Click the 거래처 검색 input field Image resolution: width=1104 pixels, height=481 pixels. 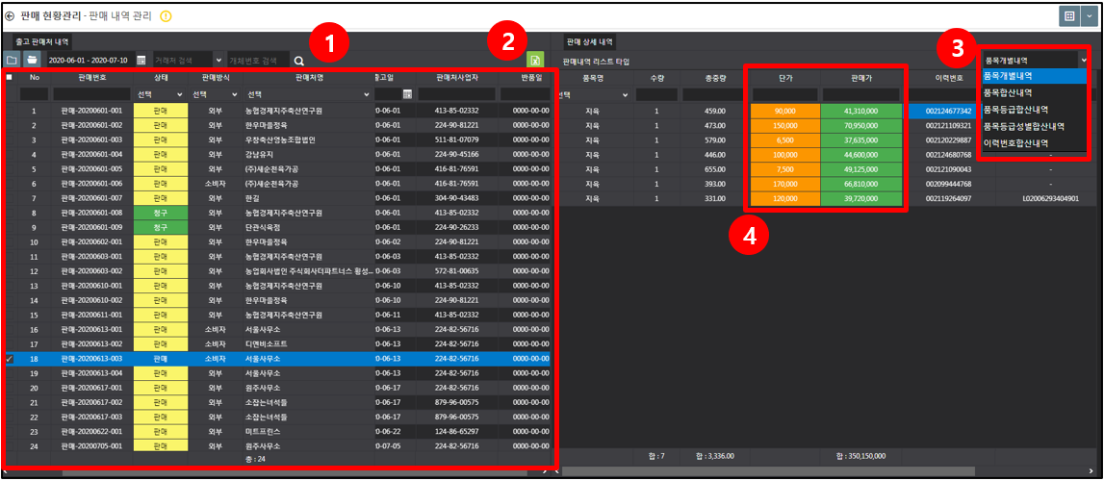pyautogui.click(x=183, y=62)
